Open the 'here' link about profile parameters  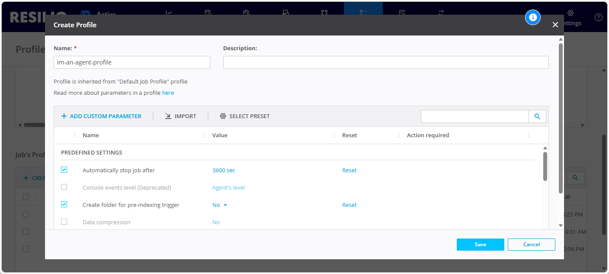click(168, 93)
